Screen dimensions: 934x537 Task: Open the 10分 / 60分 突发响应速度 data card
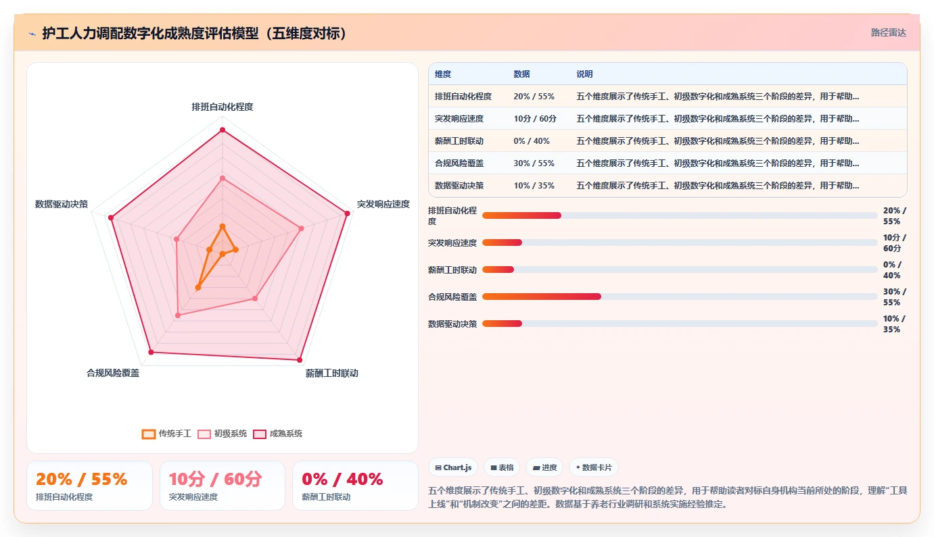pos(223,486)
